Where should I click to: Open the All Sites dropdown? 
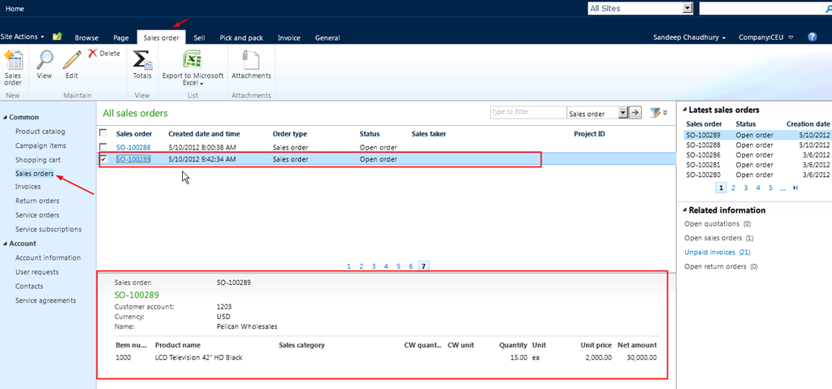coord(687,8)
